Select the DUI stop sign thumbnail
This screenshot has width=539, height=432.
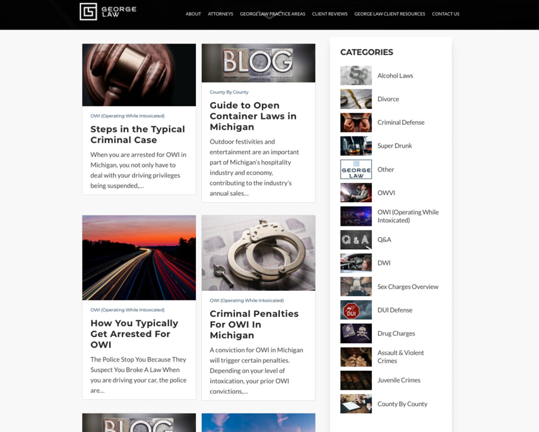click(x=356, y=310)
